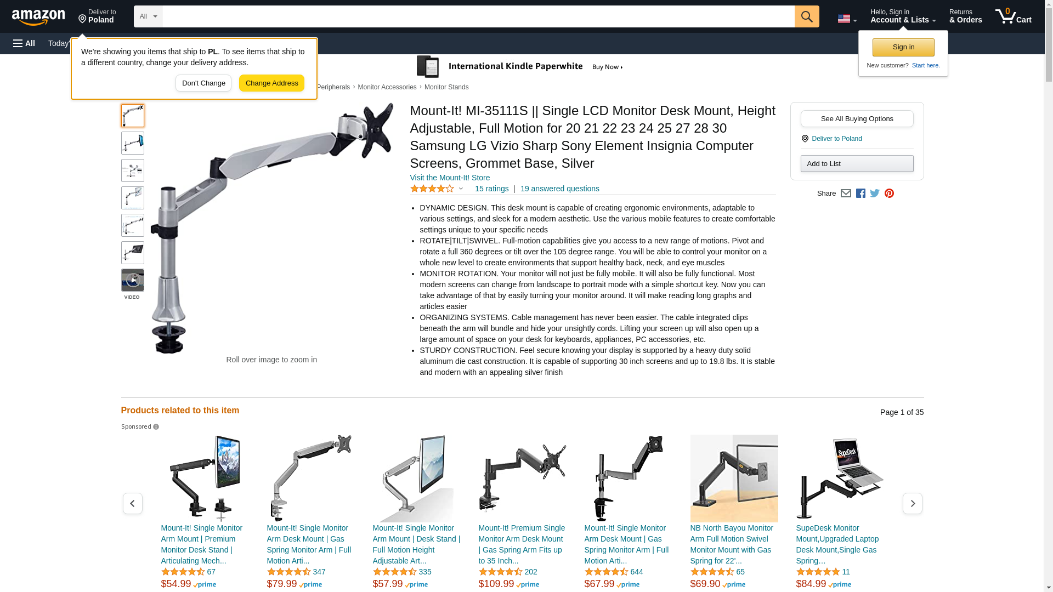Image resolution: width=1053 pixels, height=592 pixels.
Task: Expand the star rating breakdown chevron
Action: point(461,189)
